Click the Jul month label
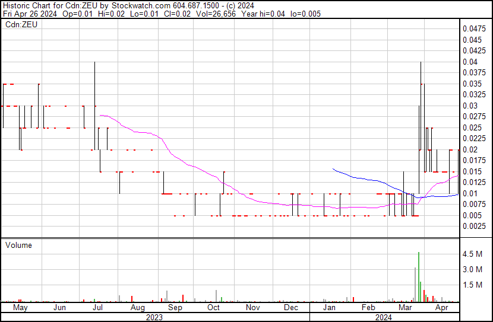 97,308
